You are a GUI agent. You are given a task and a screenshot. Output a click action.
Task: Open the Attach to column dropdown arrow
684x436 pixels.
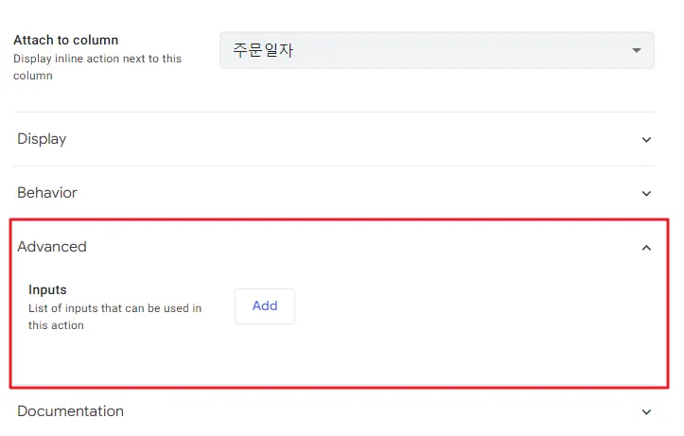(637, 50)
